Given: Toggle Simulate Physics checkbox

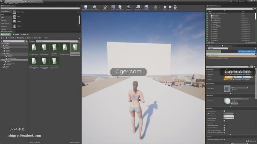Looking at the screenshot, I should point(224,111).
